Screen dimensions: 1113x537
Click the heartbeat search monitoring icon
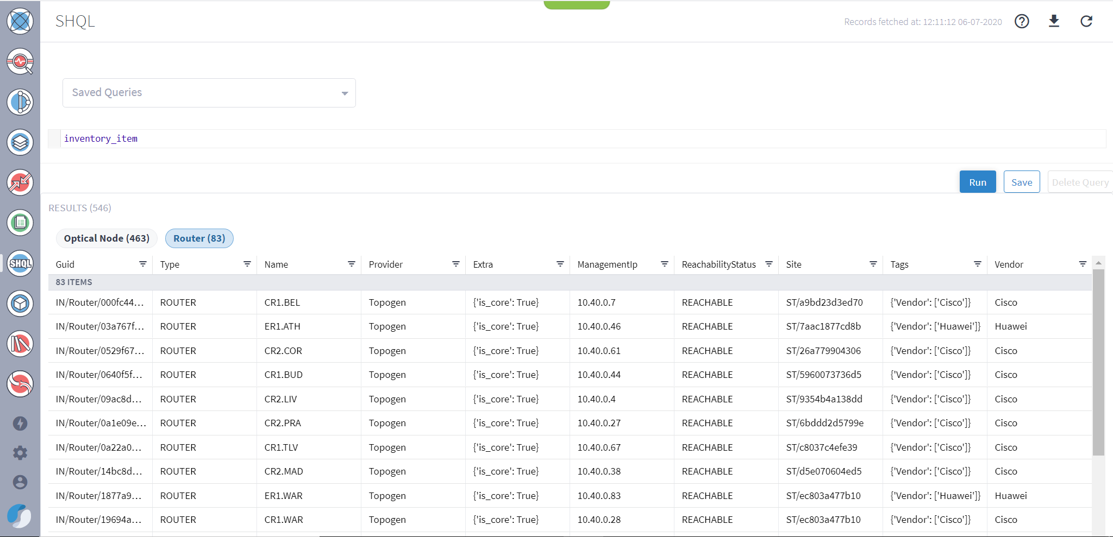(20, 61)
